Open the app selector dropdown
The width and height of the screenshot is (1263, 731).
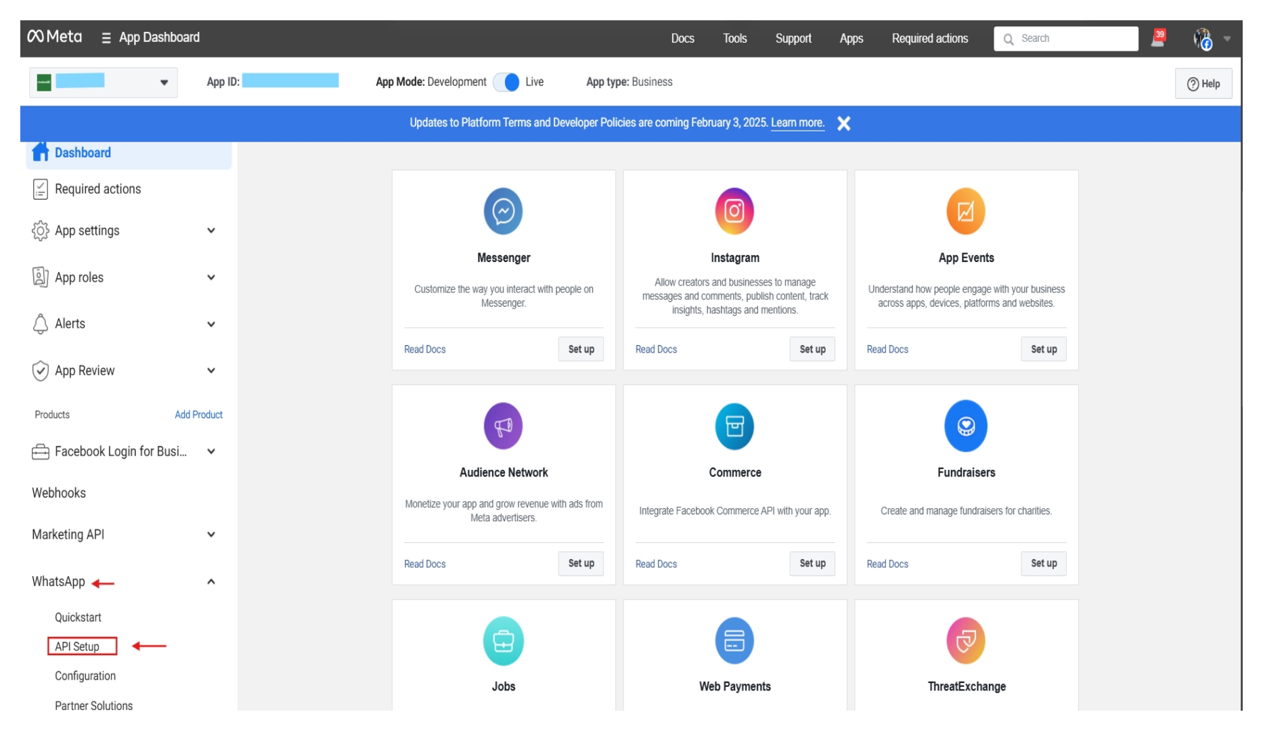coord(104,83)
